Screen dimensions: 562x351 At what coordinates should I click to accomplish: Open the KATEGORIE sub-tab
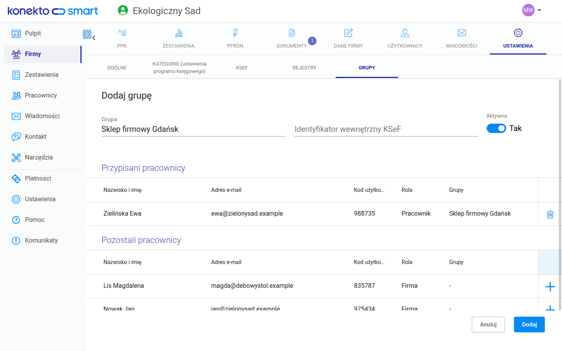click(x=180, y=67)
